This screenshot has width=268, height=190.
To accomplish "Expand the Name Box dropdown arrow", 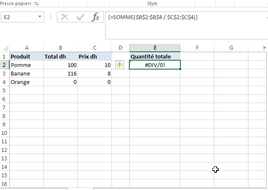I will tap(40, 17).
